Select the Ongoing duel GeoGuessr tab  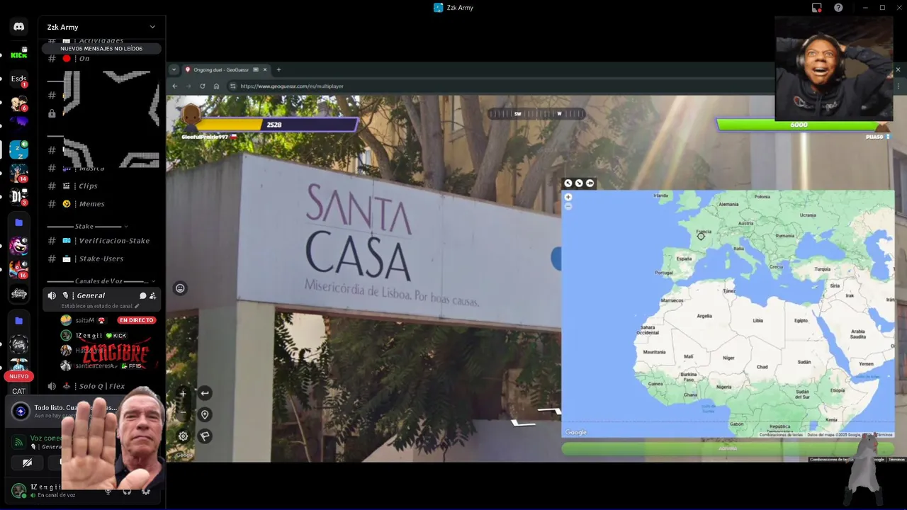(x=220, y=69)
